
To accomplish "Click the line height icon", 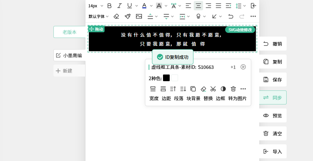I will [239, 6].
